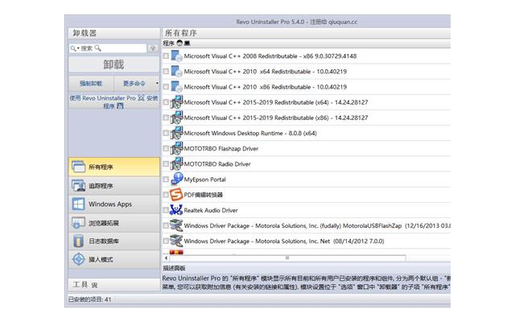This screenshot has height=322, width=515.
Task: Click the MyEpson Portal blue icon
Action: pos(177,179)
